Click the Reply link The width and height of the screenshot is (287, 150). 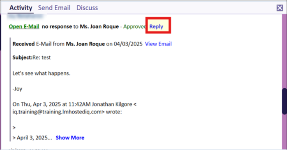point(156,26)
